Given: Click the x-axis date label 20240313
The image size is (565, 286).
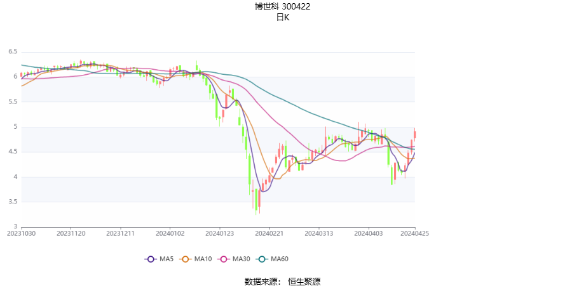Looking at the screenshot, I should pyautogui.click(x=319, y=233).
